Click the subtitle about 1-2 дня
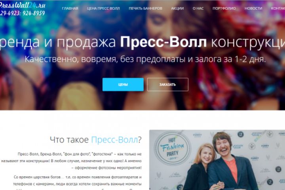Screen dimensions: 285x190 (x=145, y=59)
